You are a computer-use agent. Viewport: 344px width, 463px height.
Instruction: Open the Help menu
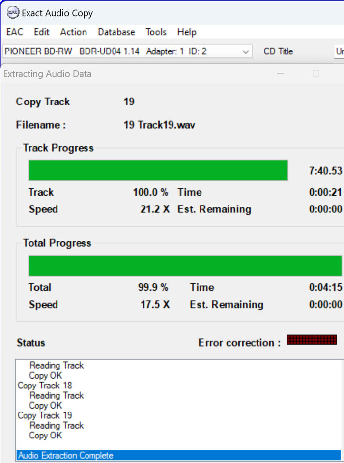coord(187,32)
